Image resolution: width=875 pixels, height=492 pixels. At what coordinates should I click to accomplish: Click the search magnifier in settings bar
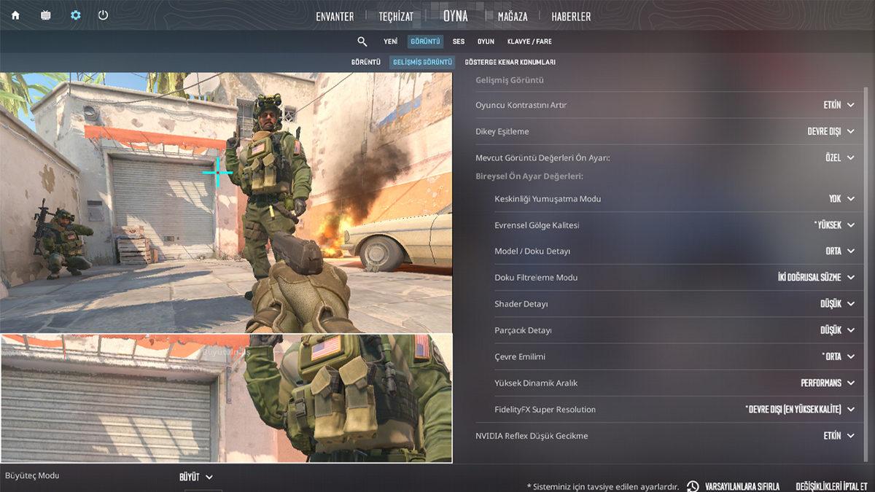point(362,42)
